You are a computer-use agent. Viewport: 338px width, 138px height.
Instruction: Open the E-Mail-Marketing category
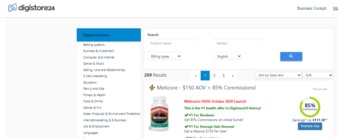95,76
